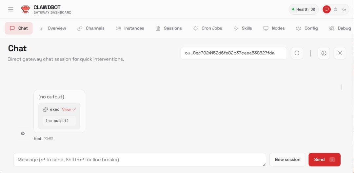Switch to dark theme moon icon
Image resolution: width=354 pixels, height=173 pixels.
344,9
